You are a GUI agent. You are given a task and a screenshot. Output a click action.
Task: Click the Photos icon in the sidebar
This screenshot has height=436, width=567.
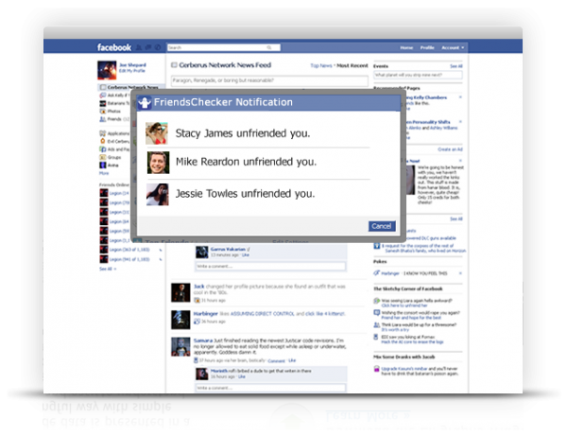coord(103,111)
